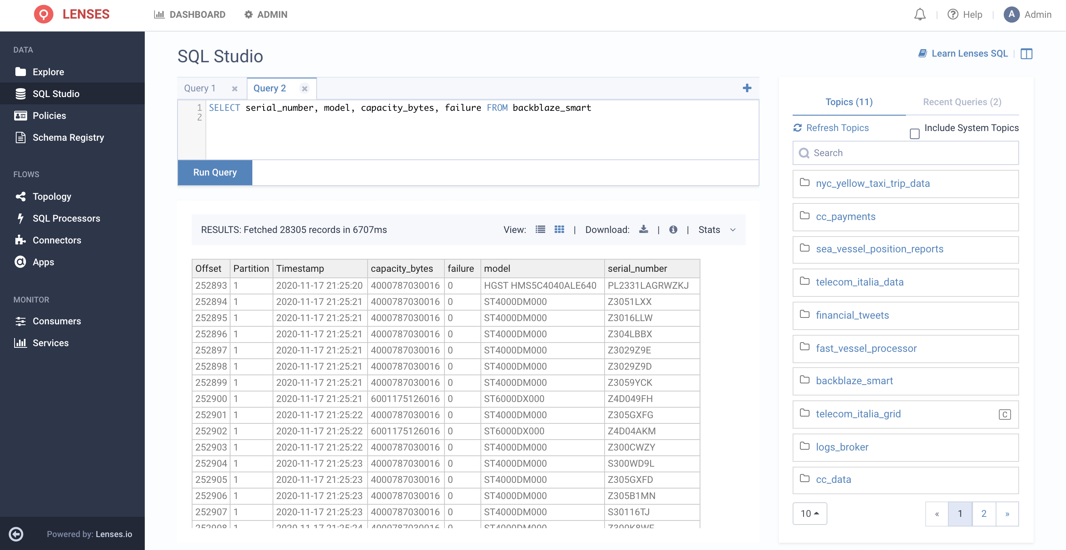
Task: Navigate to Topology flows section
Action: click(x=51, y=196)
